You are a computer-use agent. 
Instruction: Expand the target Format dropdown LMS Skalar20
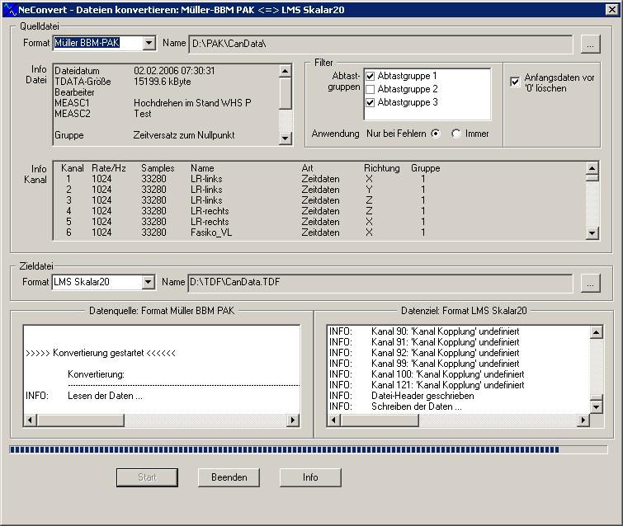pyautogui.click(x=149, y=283)
